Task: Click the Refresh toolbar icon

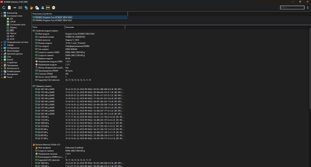Action: pos(3,7)
